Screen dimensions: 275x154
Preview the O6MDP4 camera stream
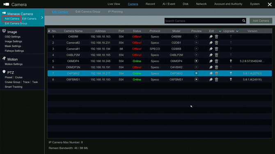point(196,61)
